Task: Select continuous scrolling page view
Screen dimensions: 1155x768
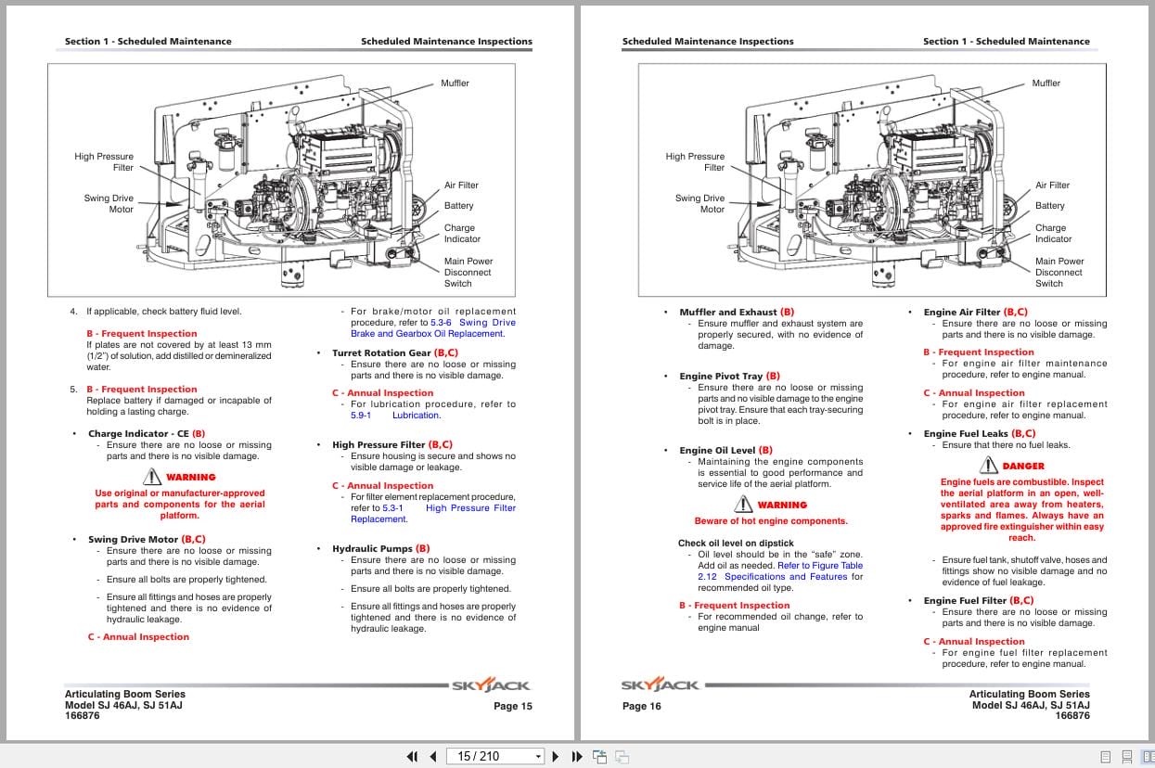Action: pos(1127,756)
